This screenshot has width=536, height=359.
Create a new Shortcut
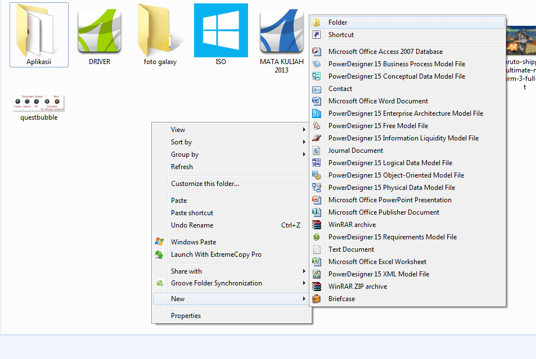[x=407, y=35]
